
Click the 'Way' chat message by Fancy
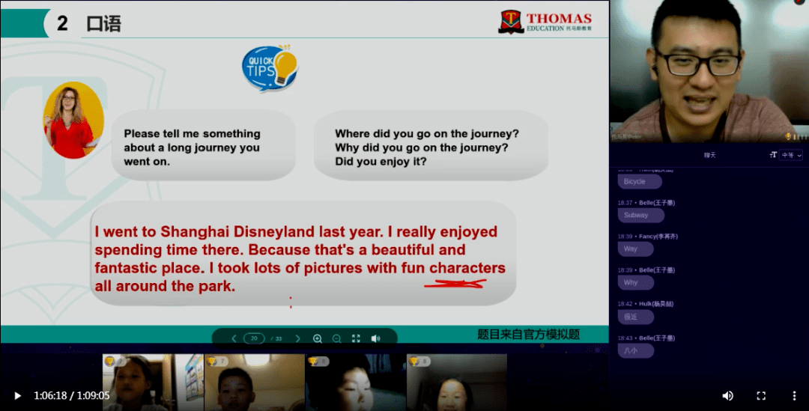(x=636, y=249)
